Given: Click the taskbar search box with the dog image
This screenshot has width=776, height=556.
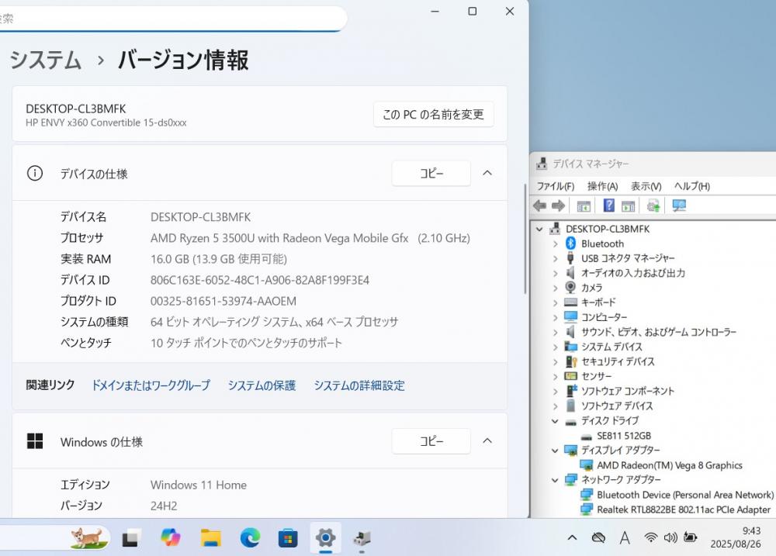Looking at the screenshot, I should click(x=54, y=537).
